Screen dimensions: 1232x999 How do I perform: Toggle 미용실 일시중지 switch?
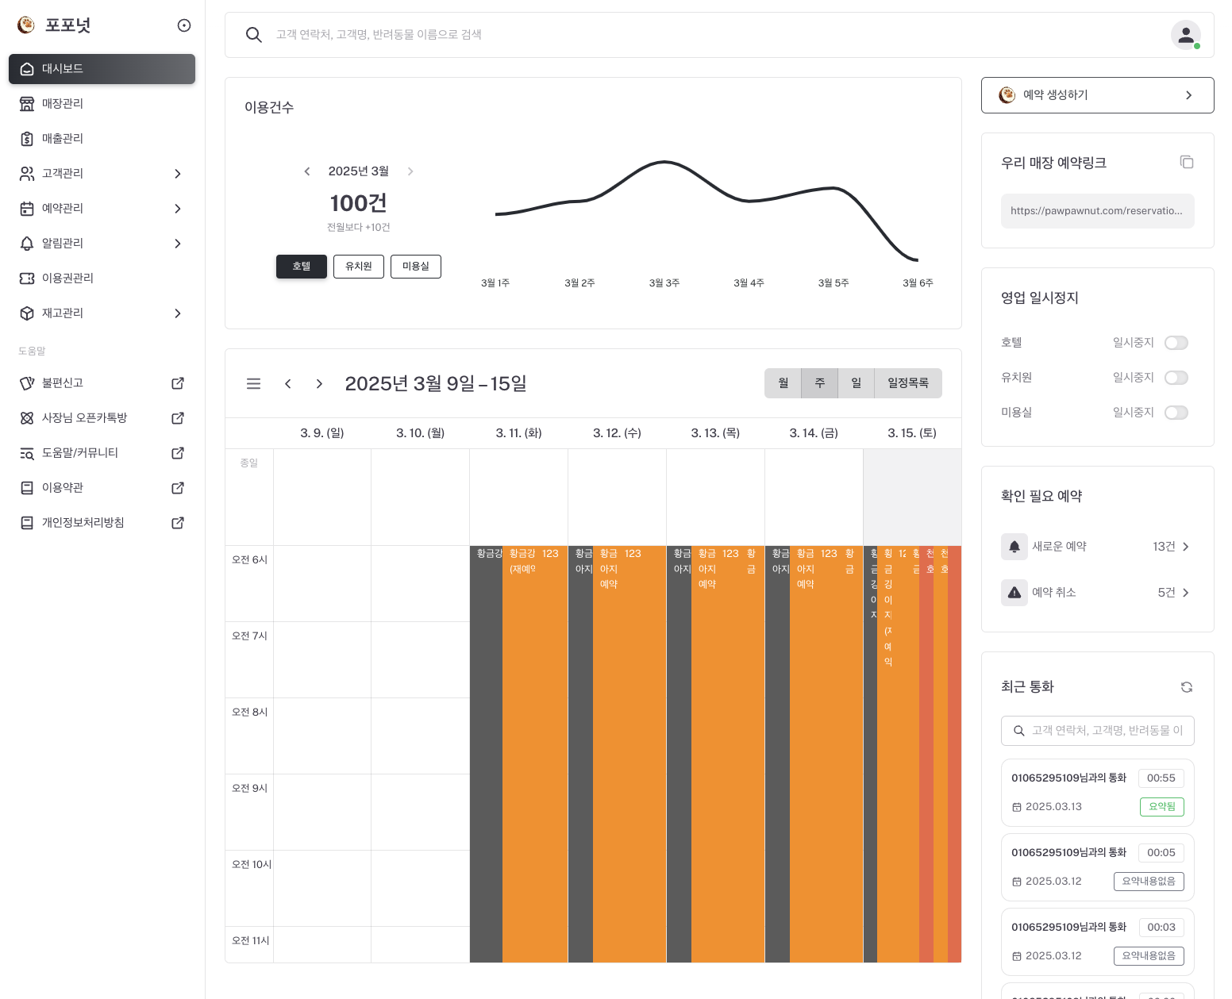pyautogui.click(x=1176, y=413)
